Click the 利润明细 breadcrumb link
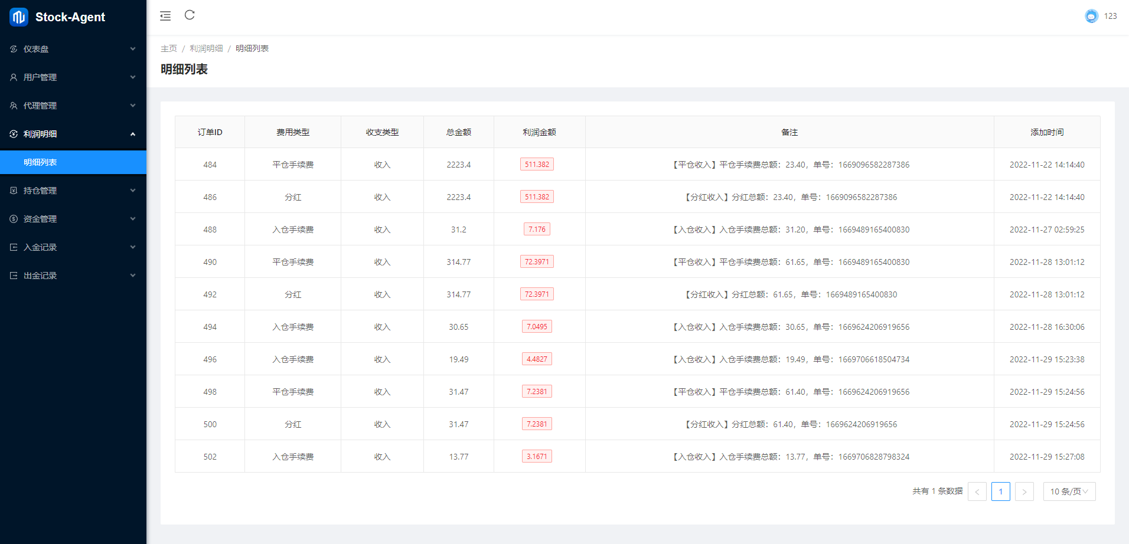Viewport: 1129px width, 544px height. pos(206,48)
